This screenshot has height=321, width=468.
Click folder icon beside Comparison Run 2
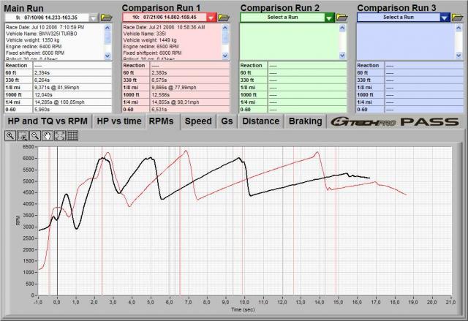point(341,17)
